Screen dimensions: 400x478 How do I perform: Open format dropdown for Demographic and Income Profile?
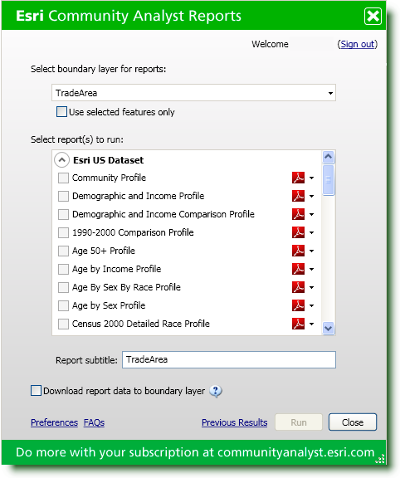click(x=311, y=196)
